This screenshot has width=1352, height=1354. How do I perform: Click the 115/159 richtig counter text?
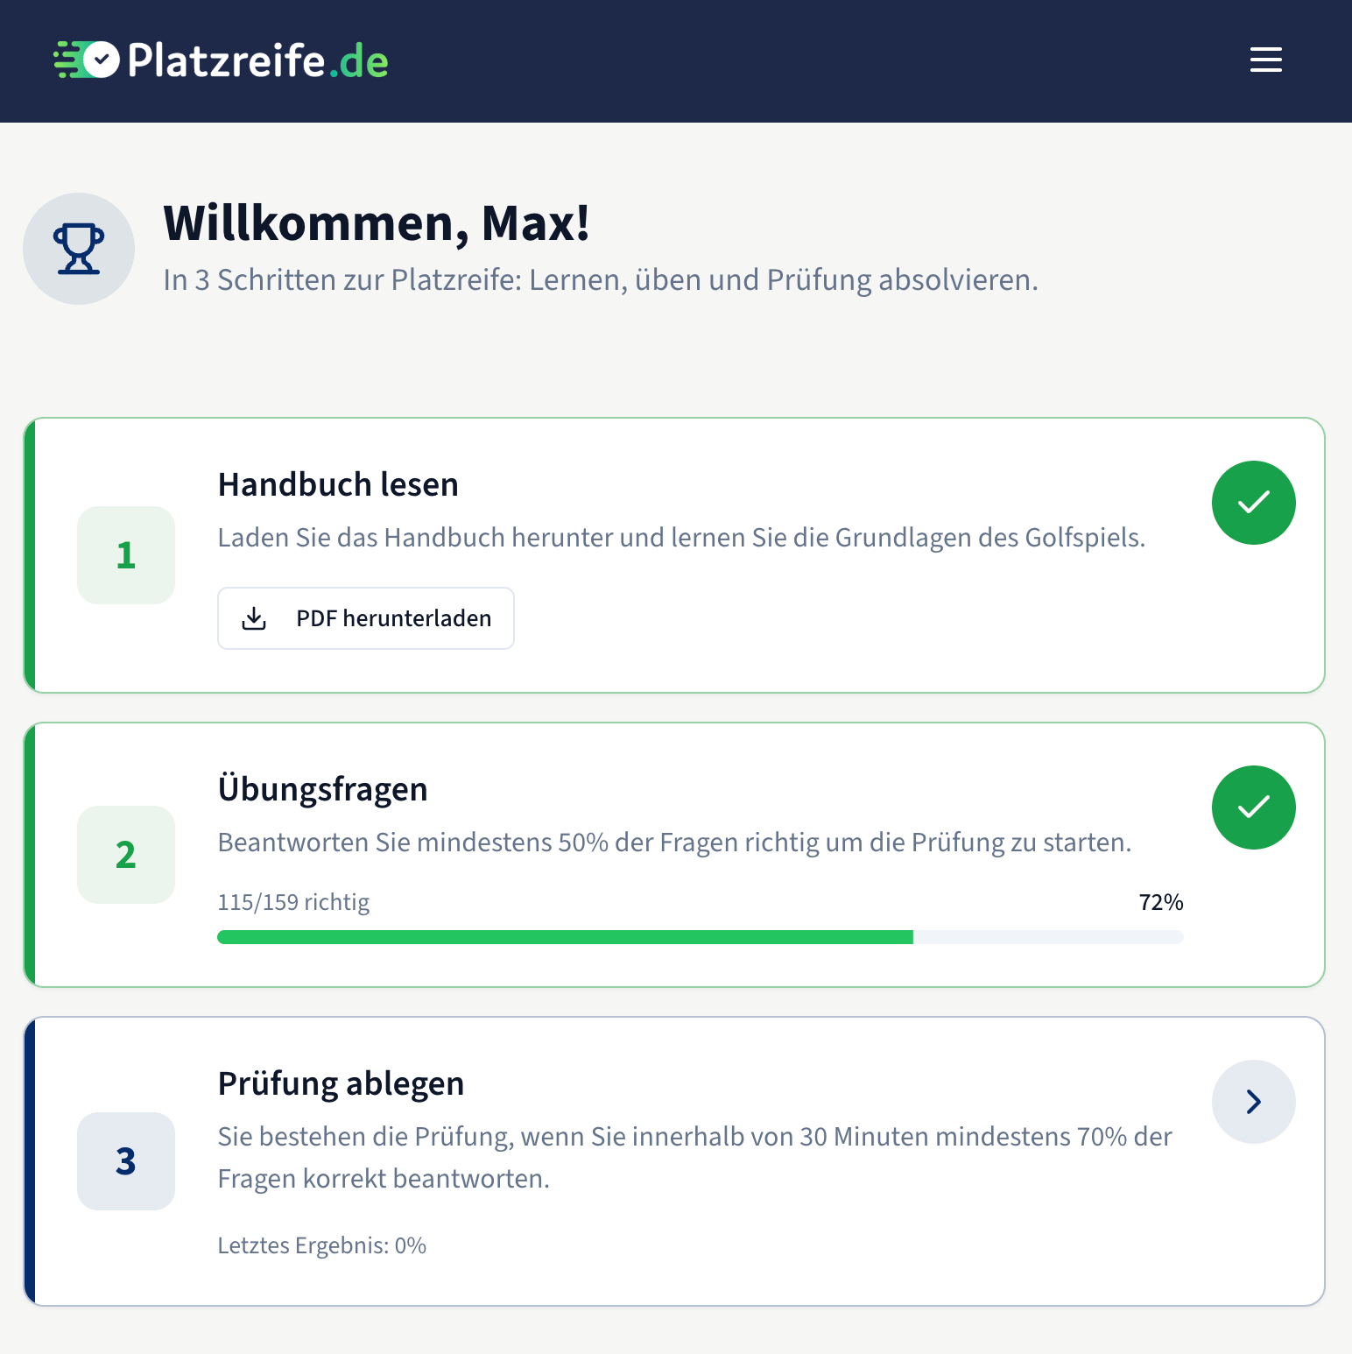pyautogui.click(x=293, y=902)
